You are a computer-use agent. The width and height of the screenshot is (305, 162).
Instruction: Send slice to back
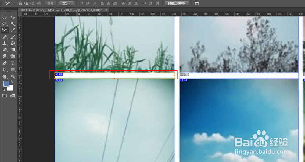pyautogui.click(x=39, y=3)
